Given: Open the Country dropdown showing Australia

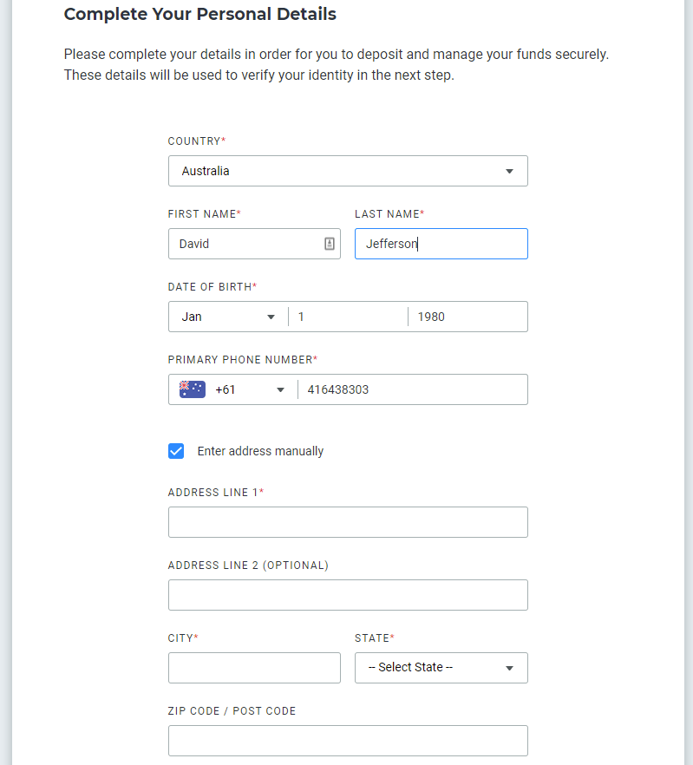Looking at the screenshot, I should (348, 171).
